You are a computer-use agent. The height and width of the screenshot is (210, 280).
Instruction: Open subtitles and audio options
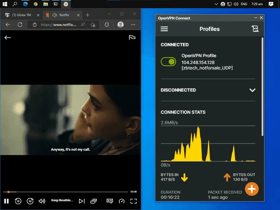click(110, 201)
